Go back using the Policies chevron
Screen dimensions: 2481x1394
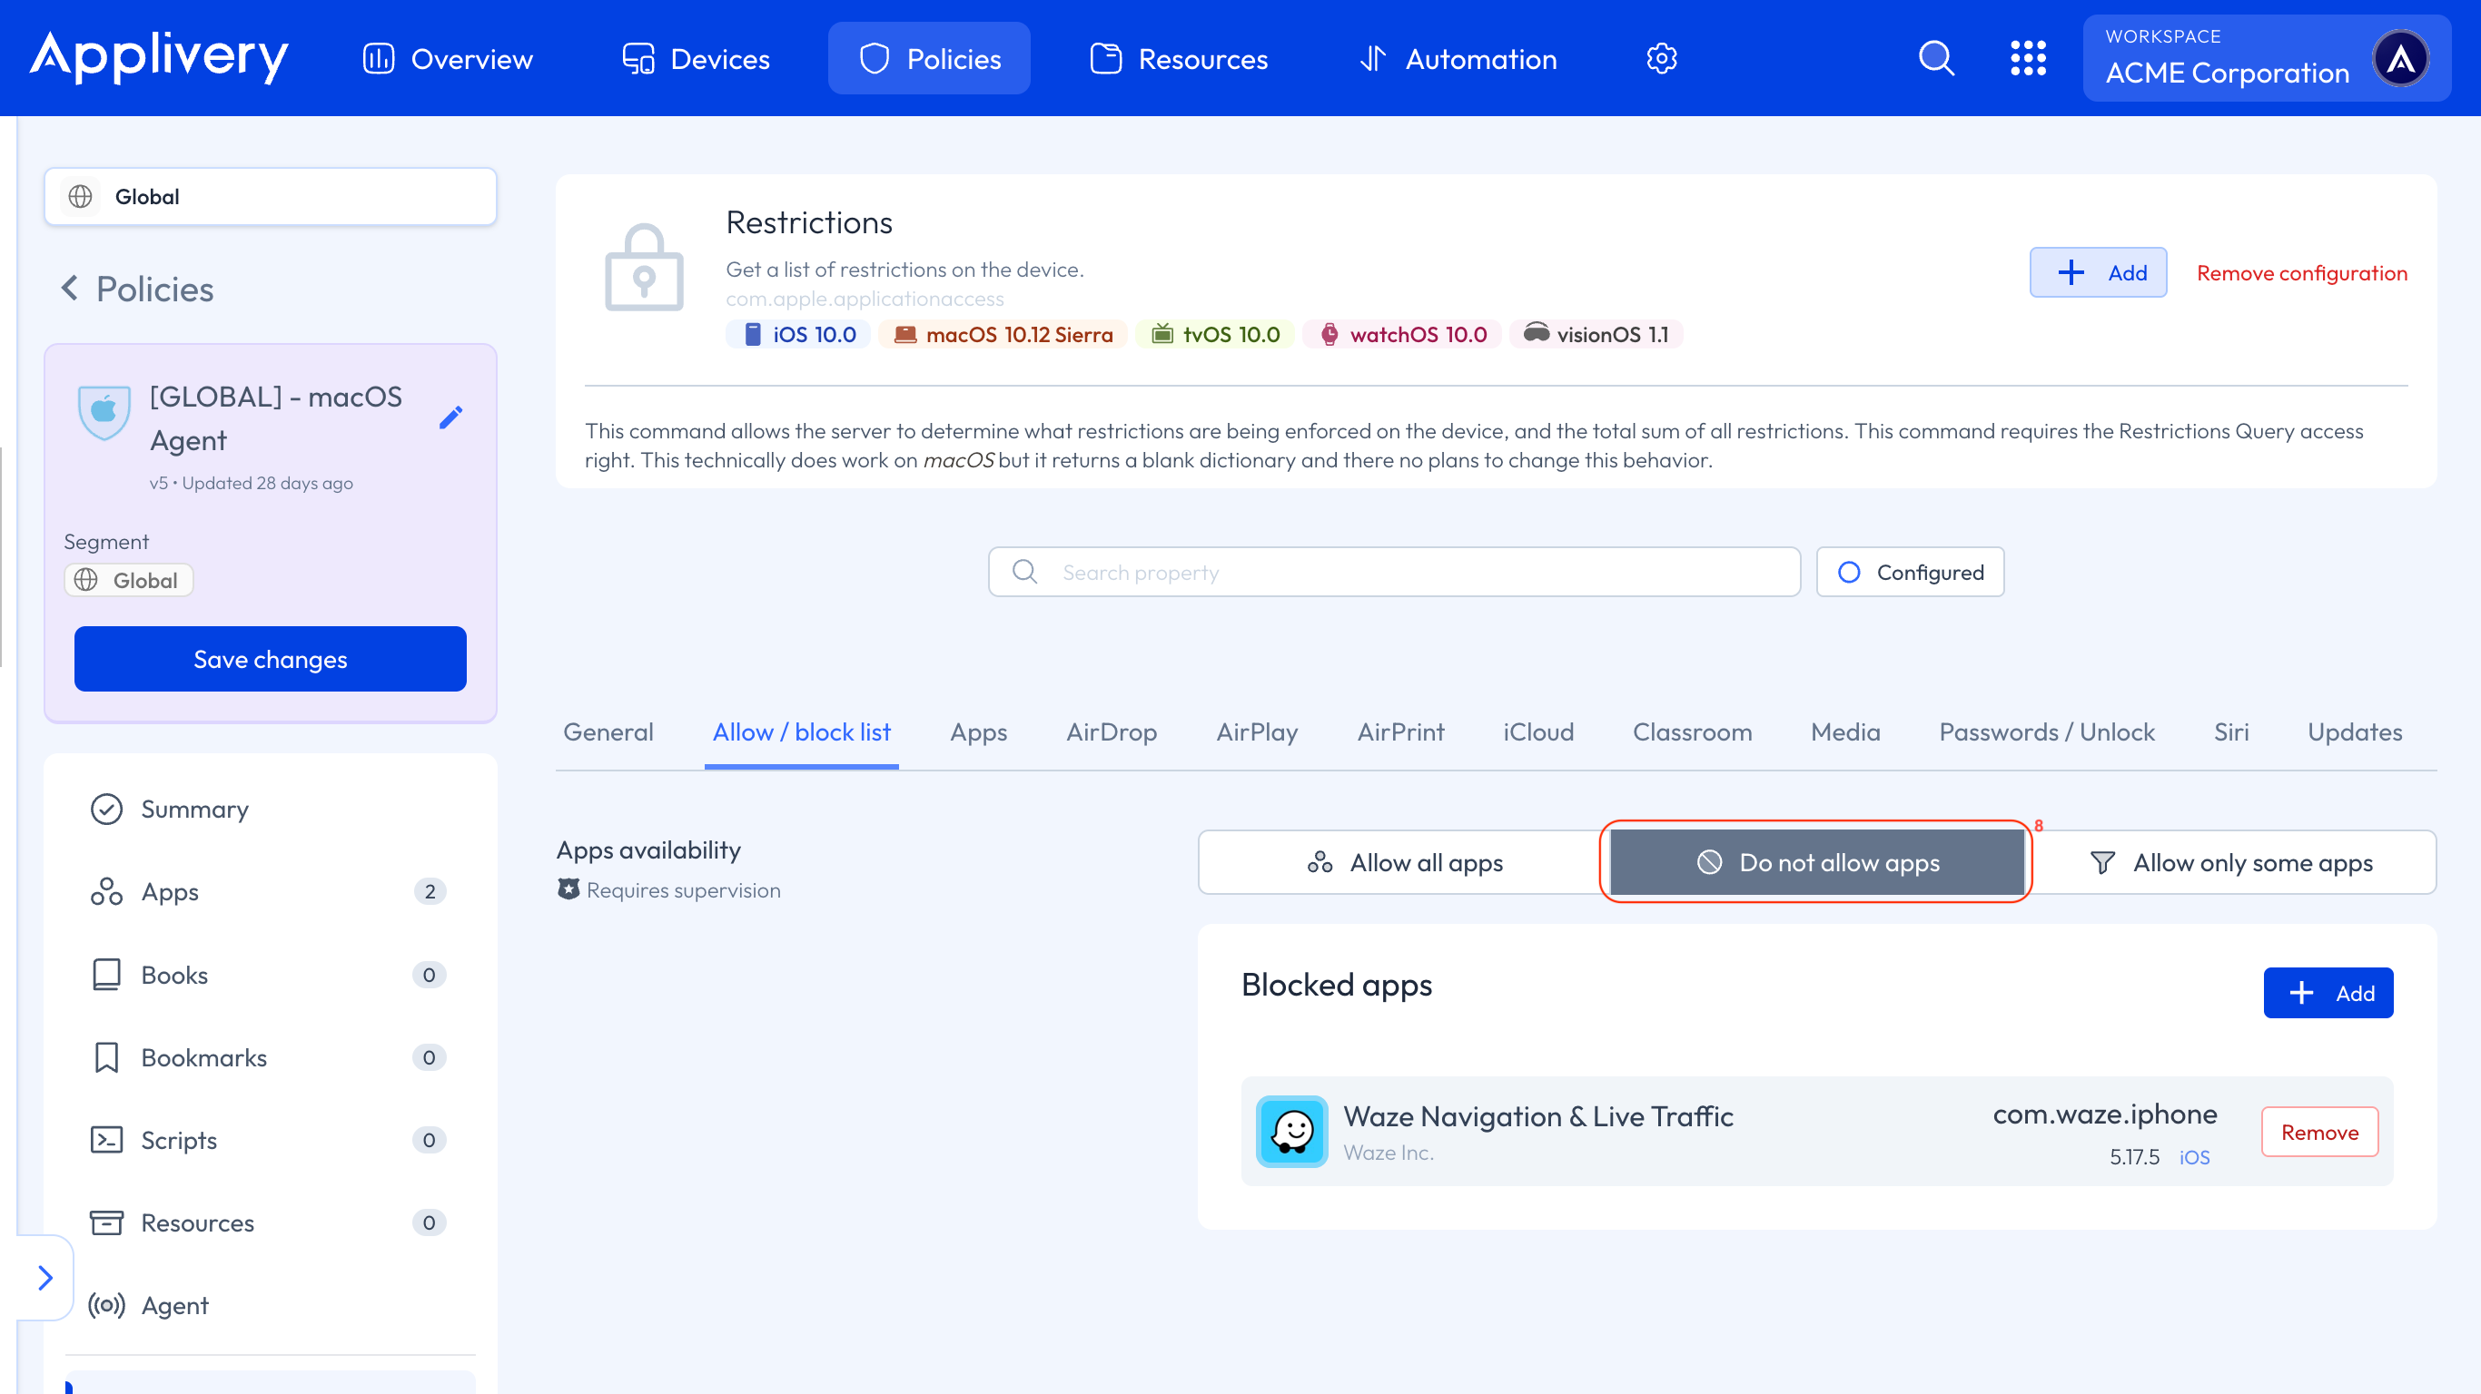69,288
